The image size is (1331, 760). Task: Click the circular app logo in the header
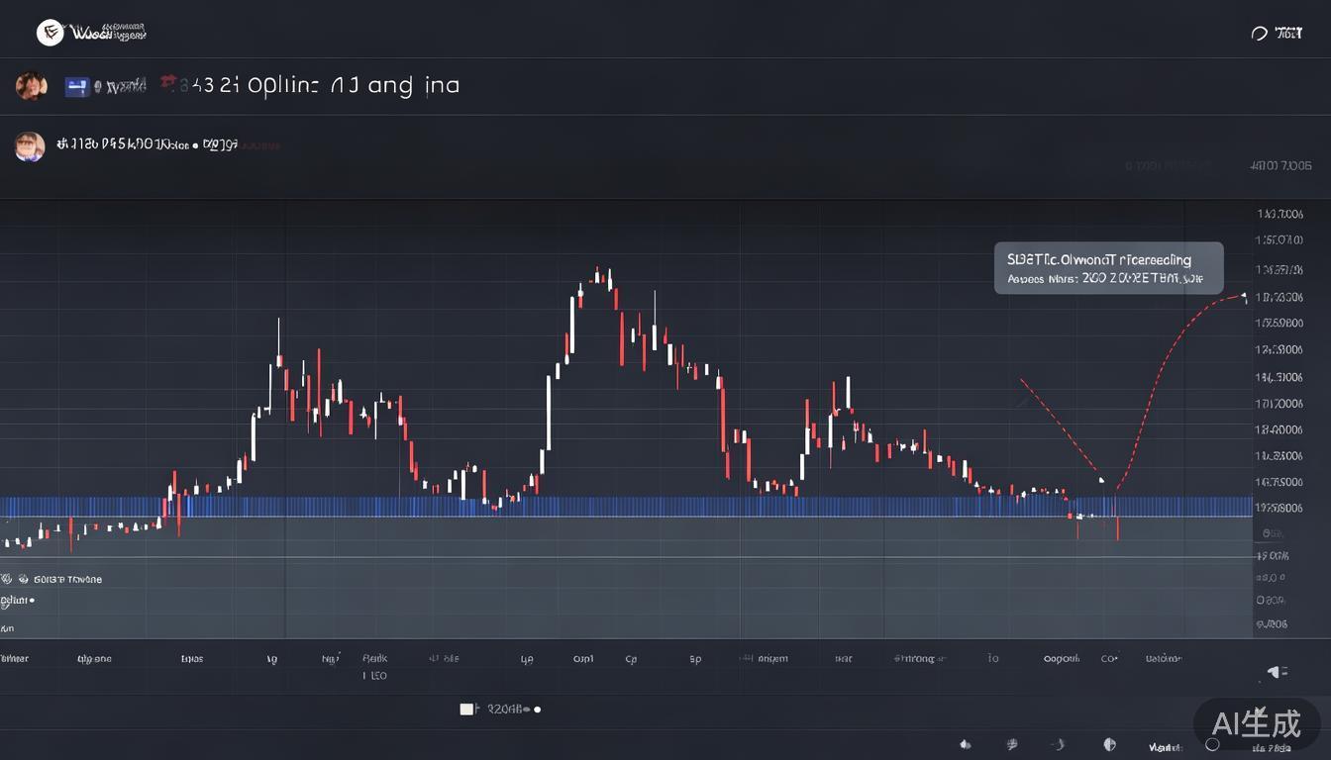[50, 32]
